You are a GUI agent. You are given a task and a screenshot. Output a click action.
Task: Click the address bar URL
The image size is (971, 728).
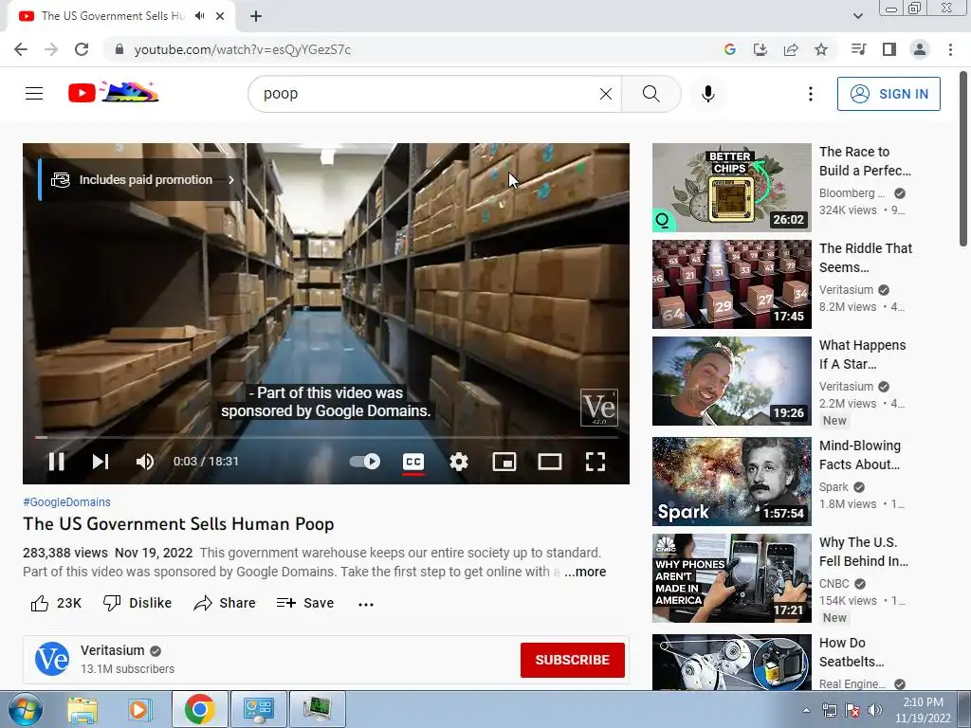242,49
